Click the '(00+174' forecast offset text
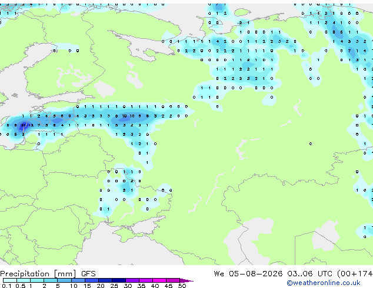This screenshot has width=373, height=288. (355, 274)
